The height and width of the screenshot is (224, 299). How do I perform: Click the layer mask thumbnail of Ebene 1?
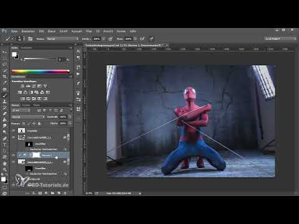pyautogui.click(x=36, y=155)
